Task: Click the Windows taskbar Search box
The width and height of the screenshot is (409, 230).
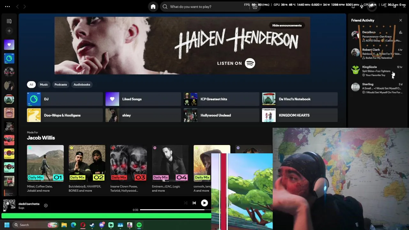Action: (35, 225)
